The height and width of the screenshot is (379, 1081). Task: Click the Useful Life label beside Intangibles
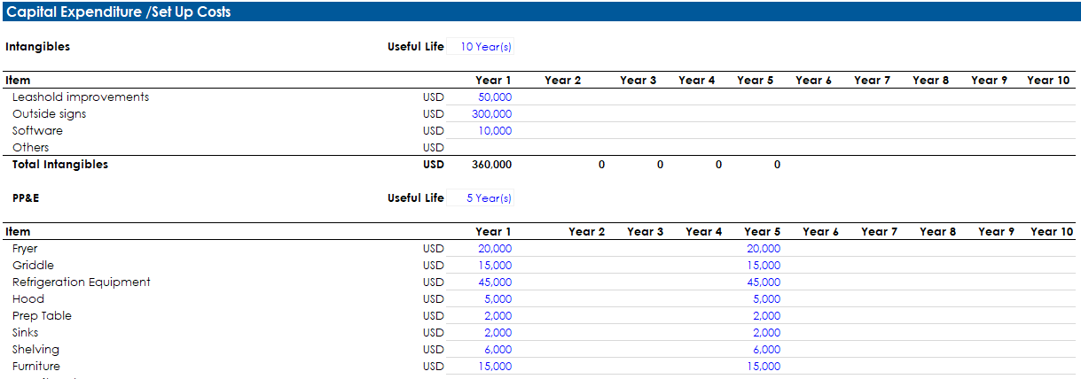point(416,47)
